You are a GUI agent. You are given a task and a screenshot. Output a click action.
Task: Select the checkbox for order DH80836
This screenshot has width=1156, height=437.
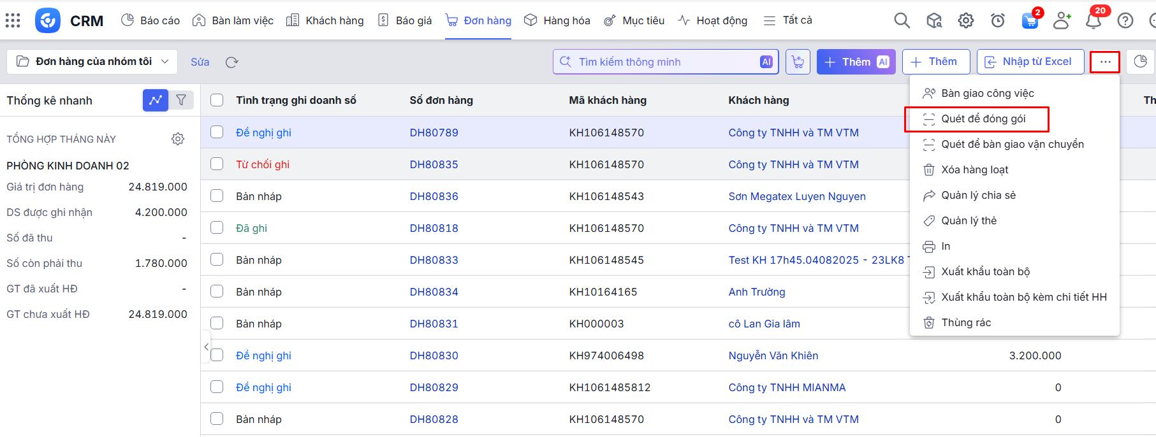click(x=217, y=196)
